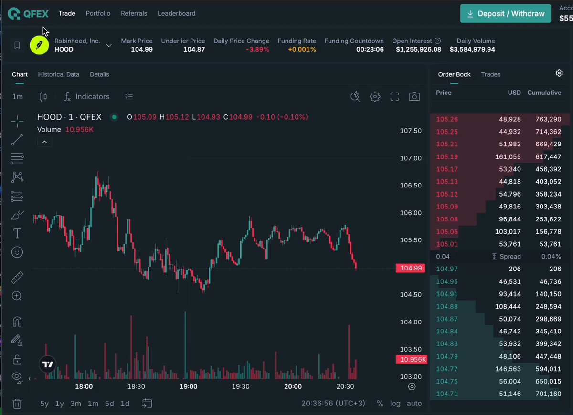Go to the Leaderboard page
573x415 pixels.
(177, 13)
